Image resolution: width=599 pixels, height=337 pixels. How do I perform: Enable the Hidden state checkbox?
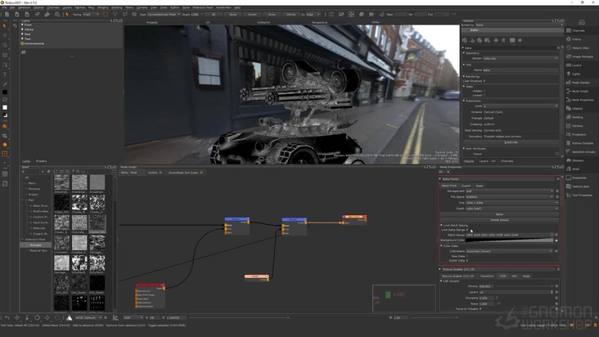coord(484,90)
